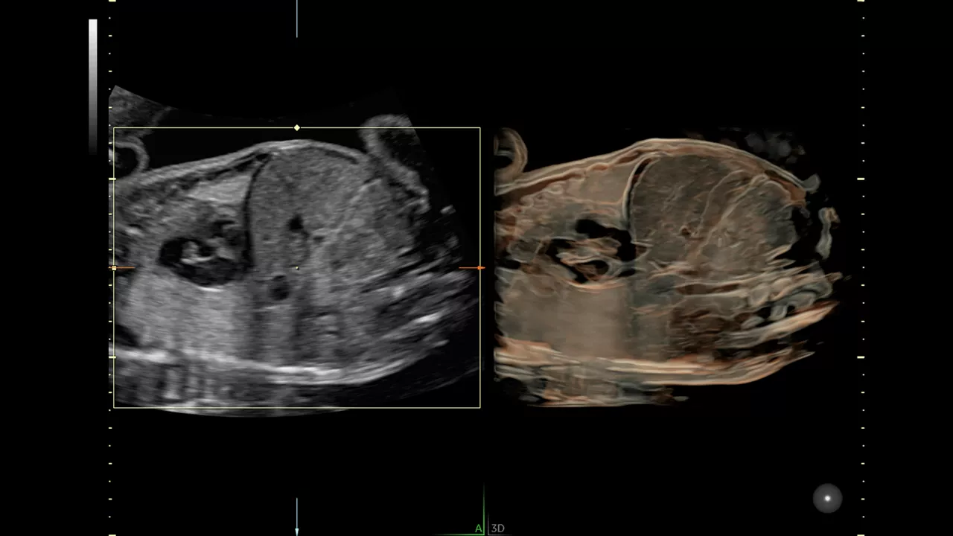This screenshot has height=536, width=953.
Task: Select the yellow diamond ROI handle
Action: pos(297,128)
